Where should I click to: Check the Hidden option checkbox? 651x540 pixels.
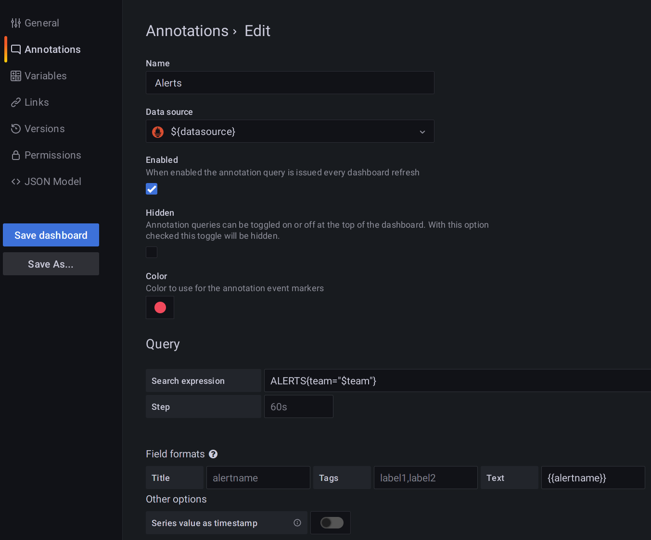pyautogui.click(x=152, y=252)
